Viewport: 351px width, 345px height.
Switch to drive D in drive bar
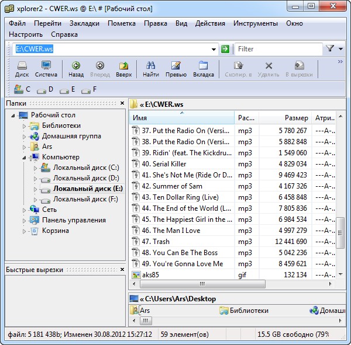click(45, 89)
